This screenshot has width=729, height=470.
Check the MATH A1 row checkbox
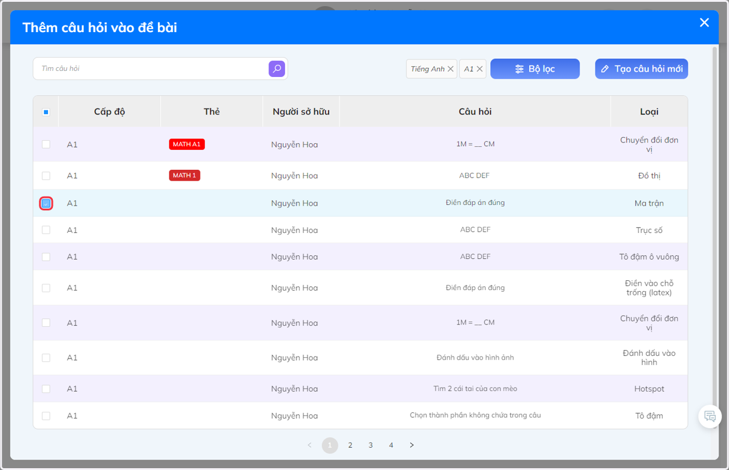pyautogui.click(x=46, y=144)
